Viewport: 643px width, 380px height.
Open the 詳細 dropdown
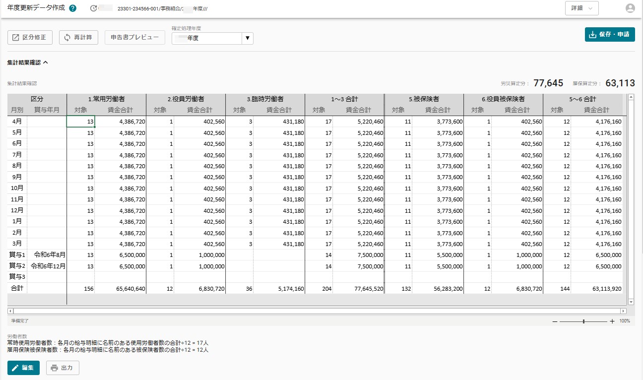(x=581, y=8)
